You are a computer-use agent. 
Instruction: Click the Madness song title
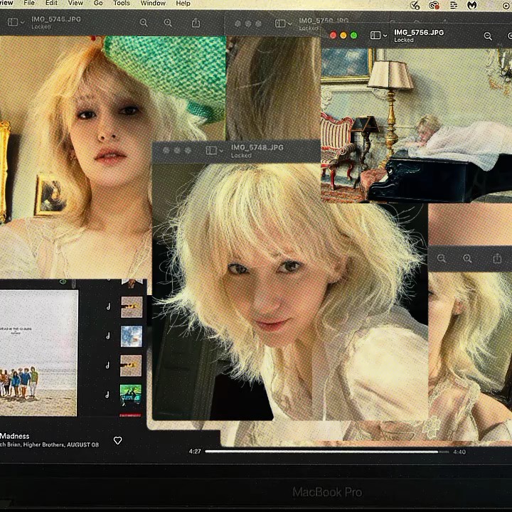(15, 436)
